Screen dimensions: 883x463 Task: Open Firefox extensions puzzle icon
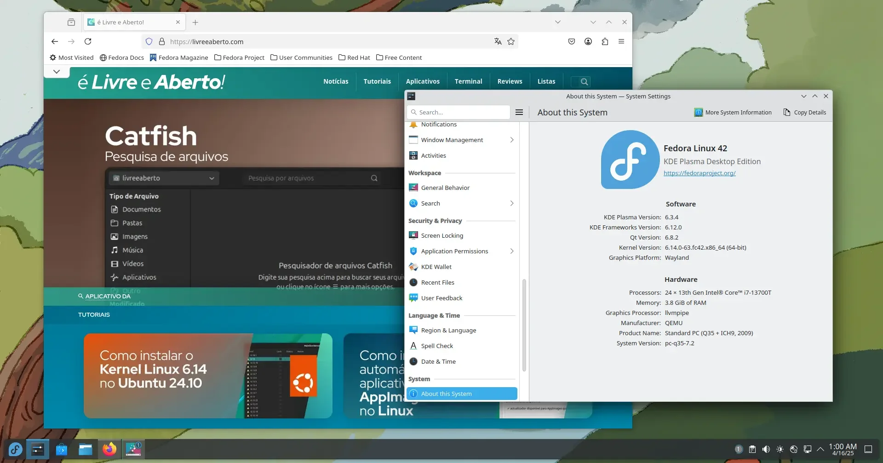(605, 41)
